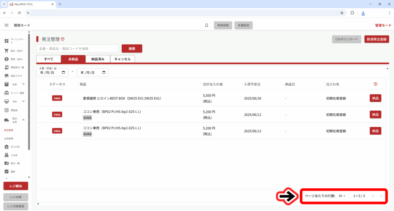Switch to the キャンセル tab
The width and height of the screenshot is (394, 211).
[122, 59]
